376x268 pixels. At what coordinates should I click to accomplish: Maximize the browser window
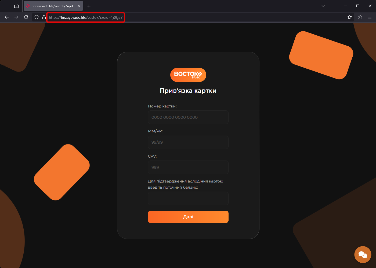[358, 6]
